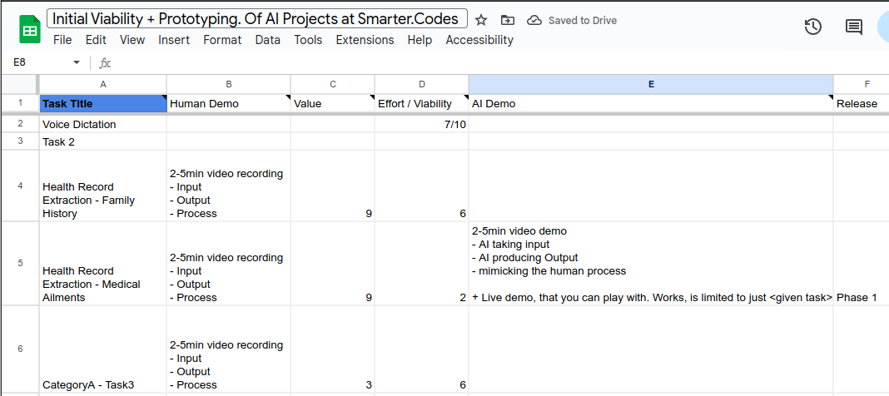Select row 5 header
889x396 pixels.
point(20,264)
